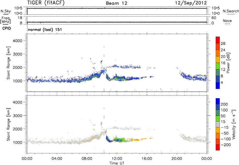
Task: Click the '2000' tick of the power panel
Action: 18,67
